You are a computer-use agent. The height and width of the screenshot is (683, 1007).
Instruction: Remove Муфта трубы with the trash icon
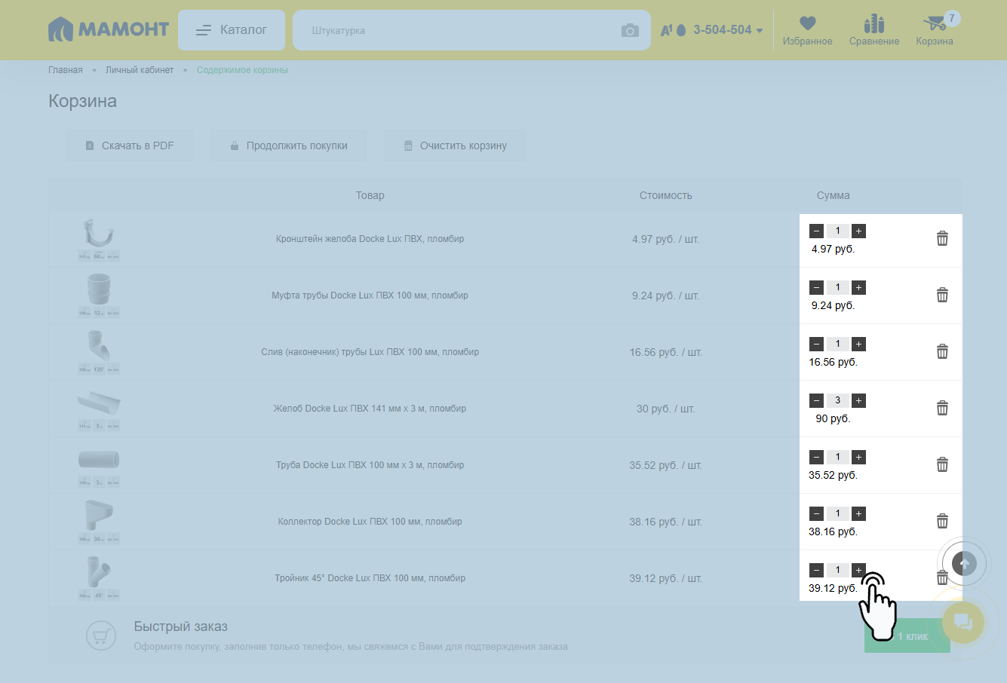(942, 296)
